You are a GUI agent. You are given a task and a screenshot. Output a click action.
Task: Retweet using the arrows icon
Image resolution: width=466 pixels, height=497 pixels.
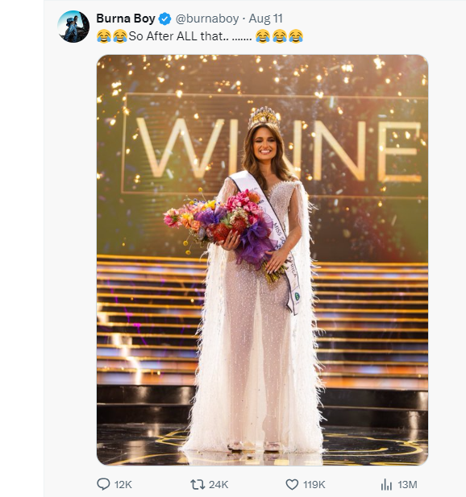tap(198, 484)
